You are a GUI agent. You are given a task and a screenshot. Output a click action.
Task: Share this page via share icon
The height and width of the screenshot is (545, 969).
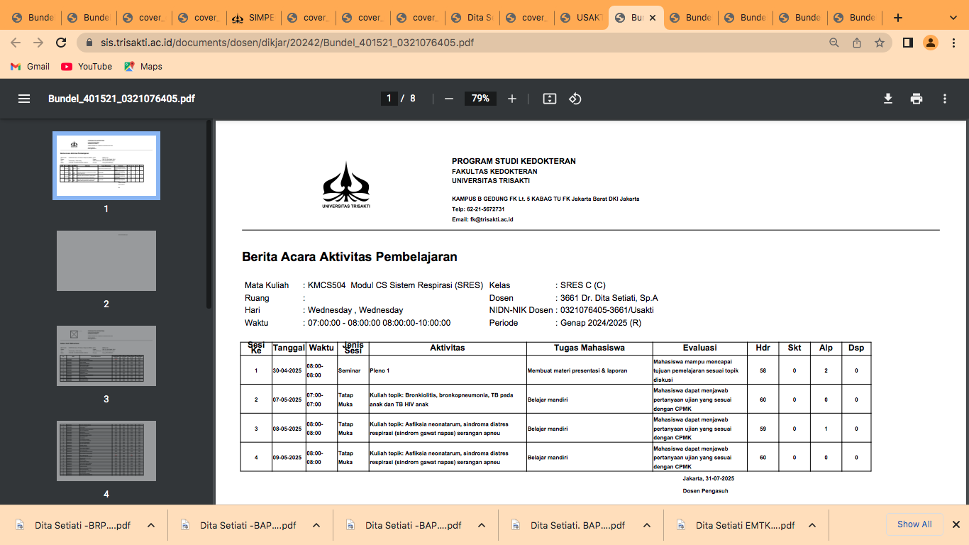(857, 43)
